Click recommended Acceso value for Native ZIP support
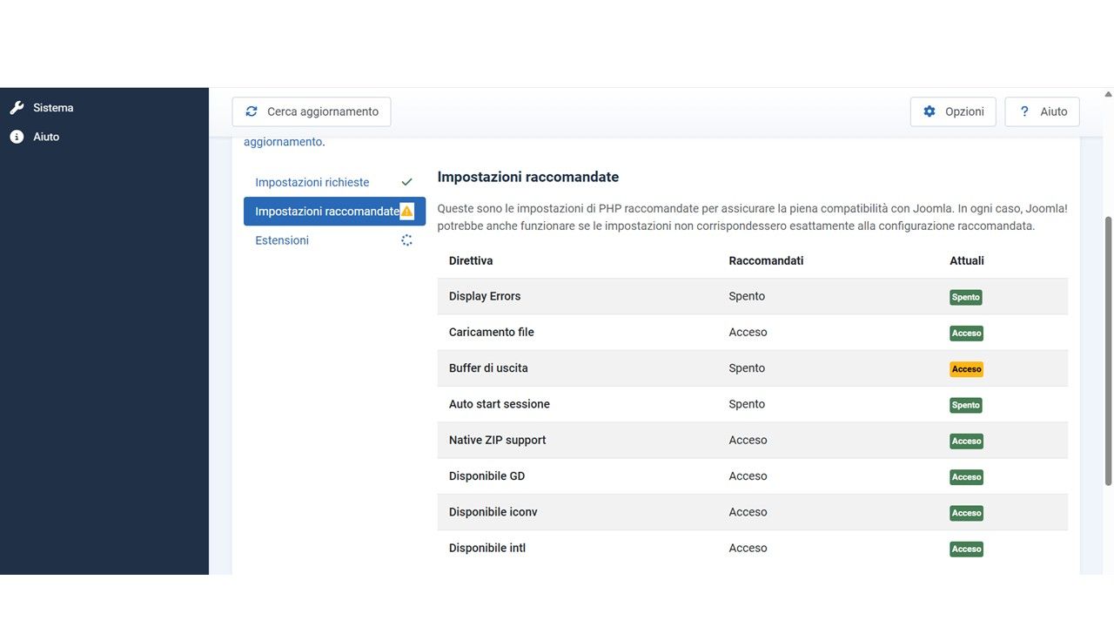Screen dimensions: 1114x627 click(748, 440)
